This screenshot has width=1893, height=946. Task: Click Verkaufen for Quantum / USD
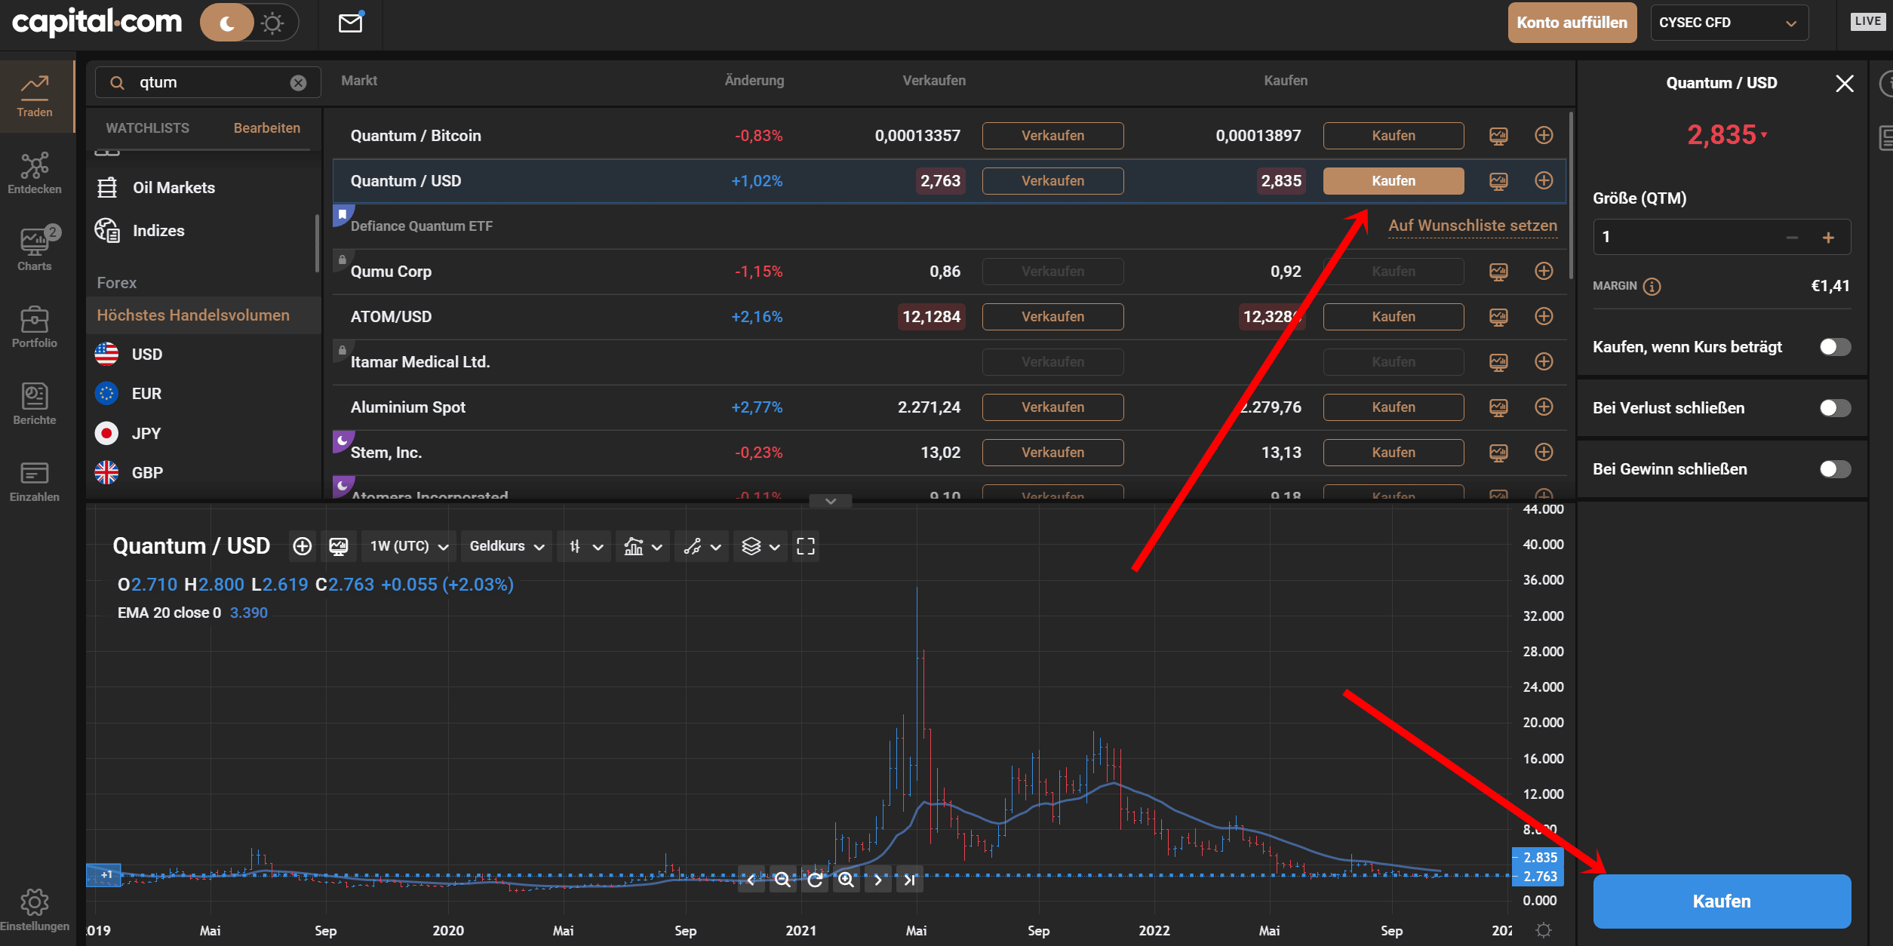click(1053, 181)
